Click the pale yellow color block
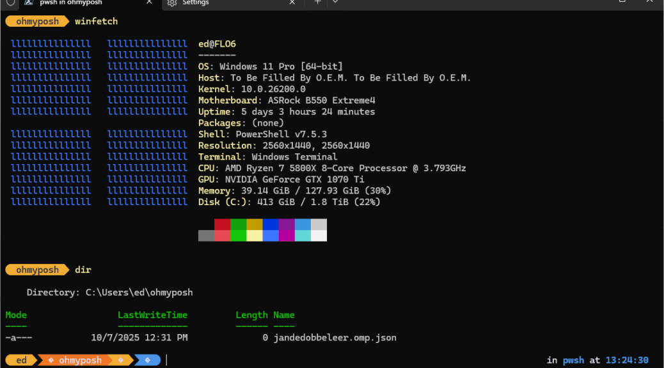 click(x=254, y=236)
